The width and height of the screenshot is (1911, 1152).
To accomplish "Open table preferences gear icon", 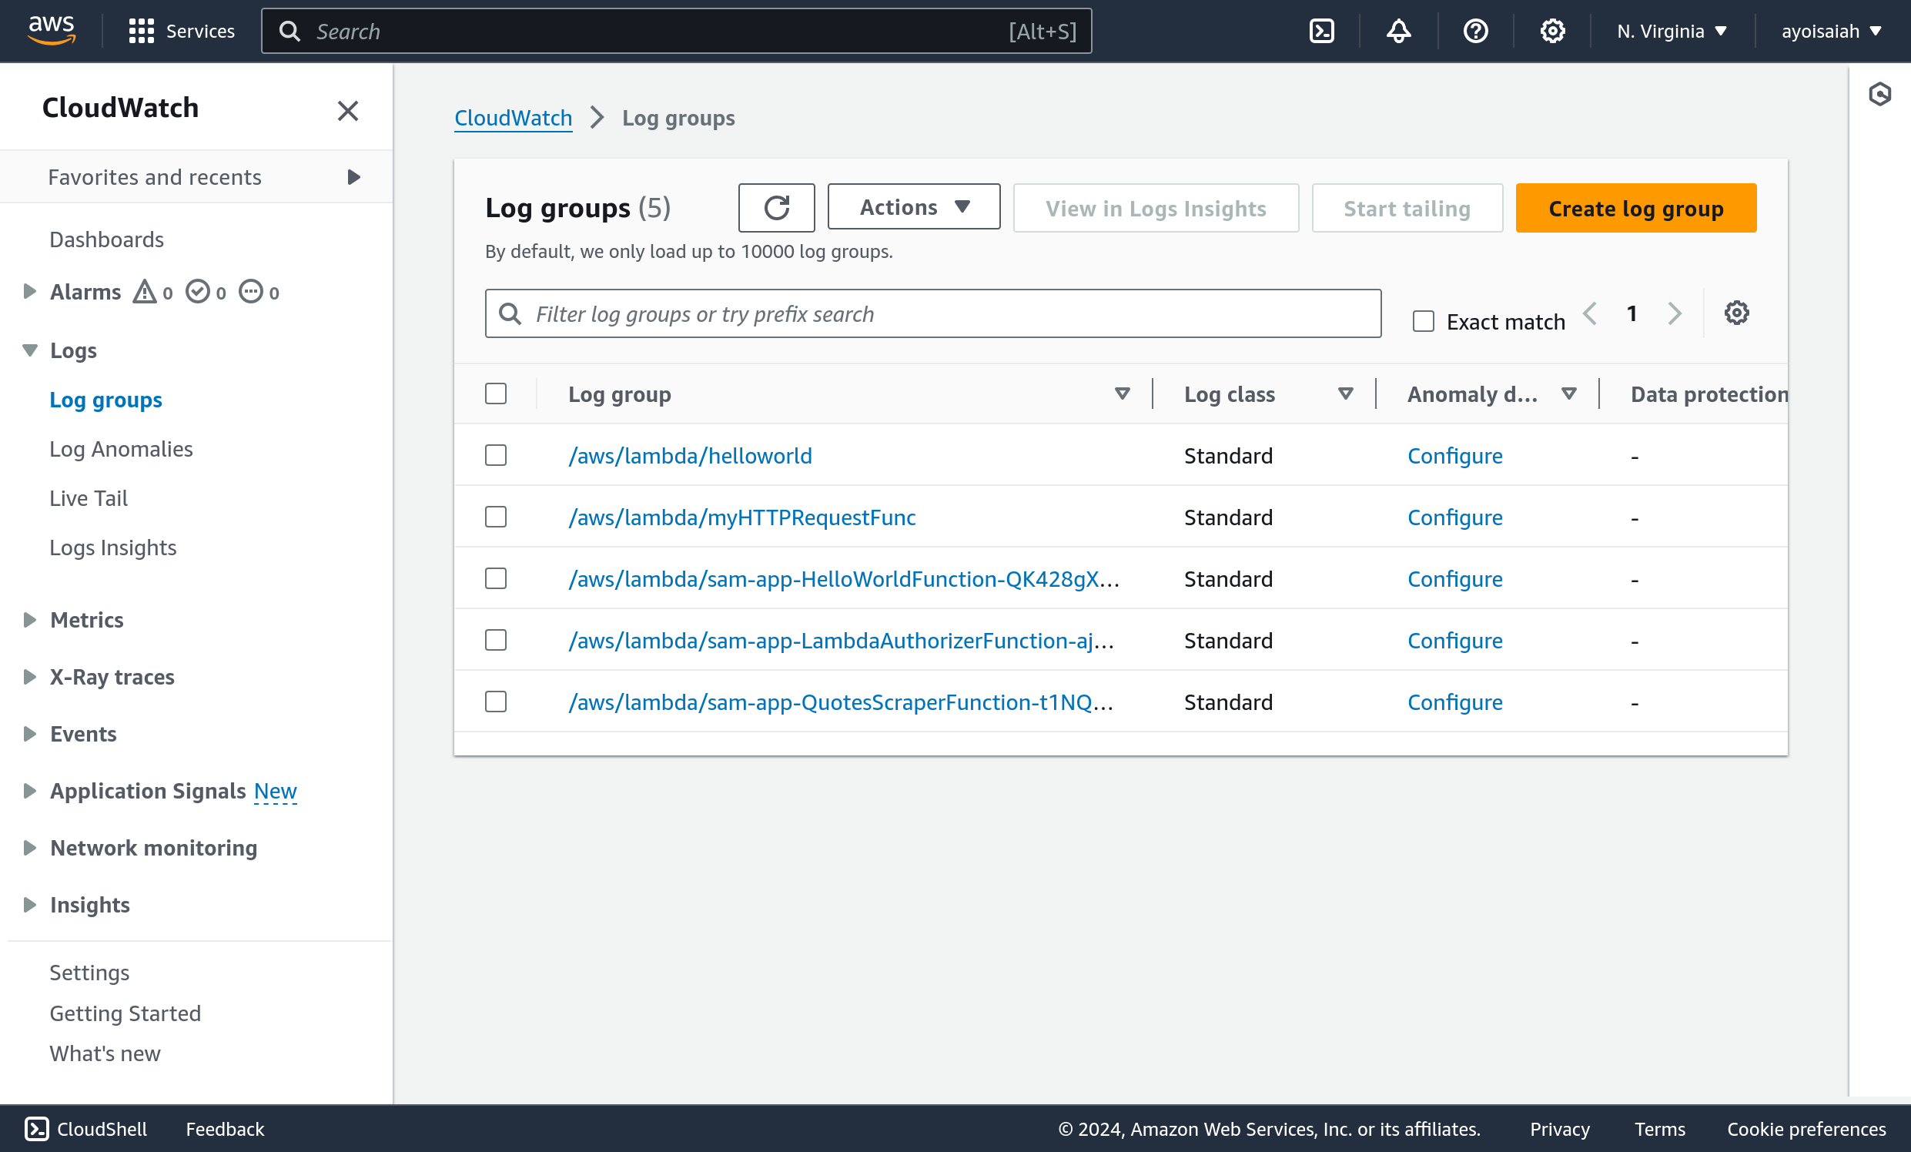I will 1736,313.
